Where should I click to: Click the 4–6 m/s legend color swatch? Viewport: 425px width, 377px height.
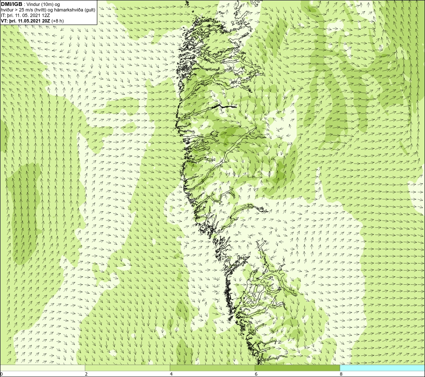212,368
